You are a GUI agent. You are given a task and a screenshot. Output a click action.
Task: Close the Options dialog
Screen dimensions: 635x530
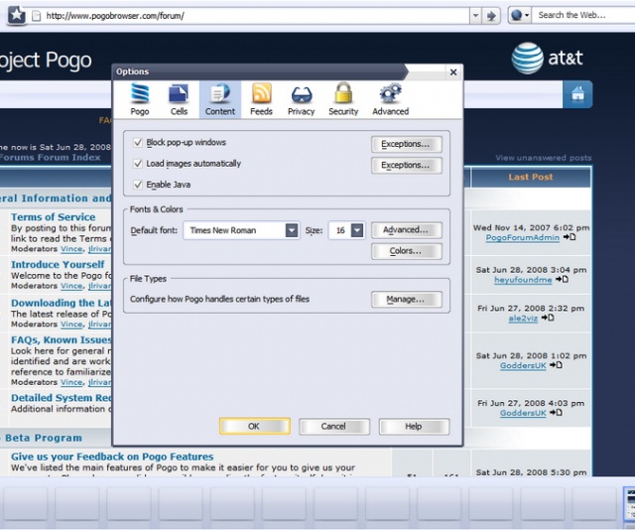(x=453, y=72)
